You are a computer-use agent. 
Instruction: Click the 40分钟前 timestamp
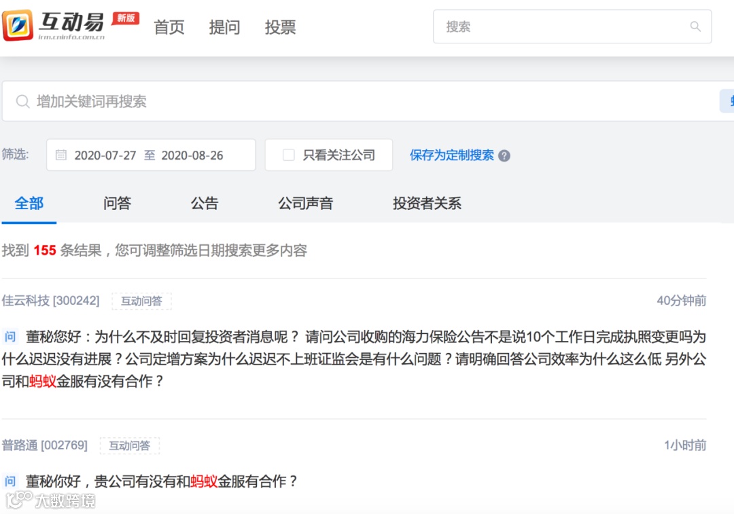(682, 301)
